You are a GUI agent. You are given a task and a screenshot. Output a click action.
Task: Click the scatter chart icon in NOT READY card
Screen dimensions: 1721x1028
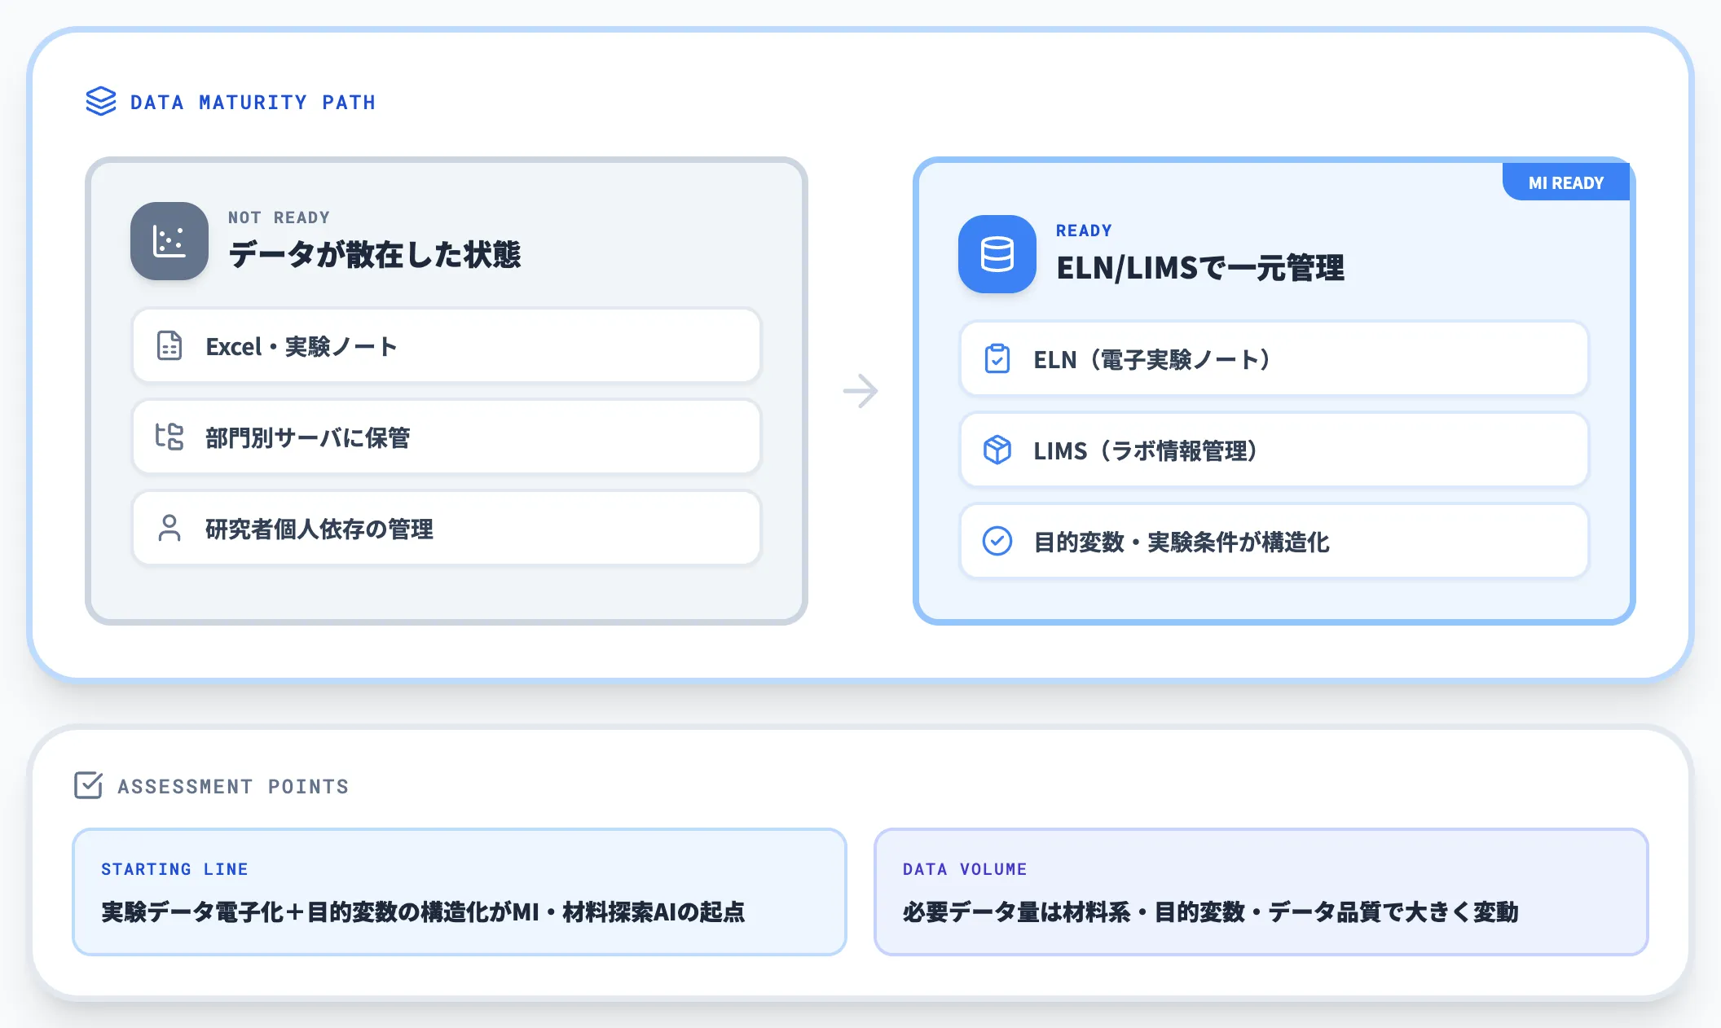[169, 241]
